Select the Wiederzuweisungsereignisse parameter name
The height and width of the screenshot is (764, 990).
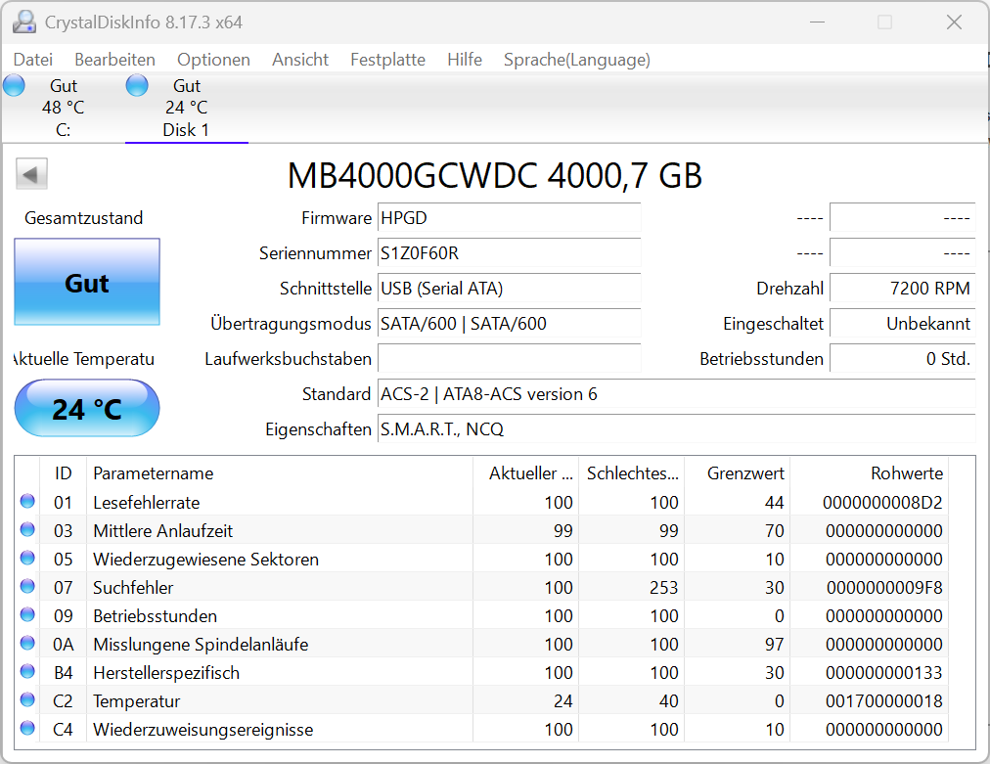point(203,730)
